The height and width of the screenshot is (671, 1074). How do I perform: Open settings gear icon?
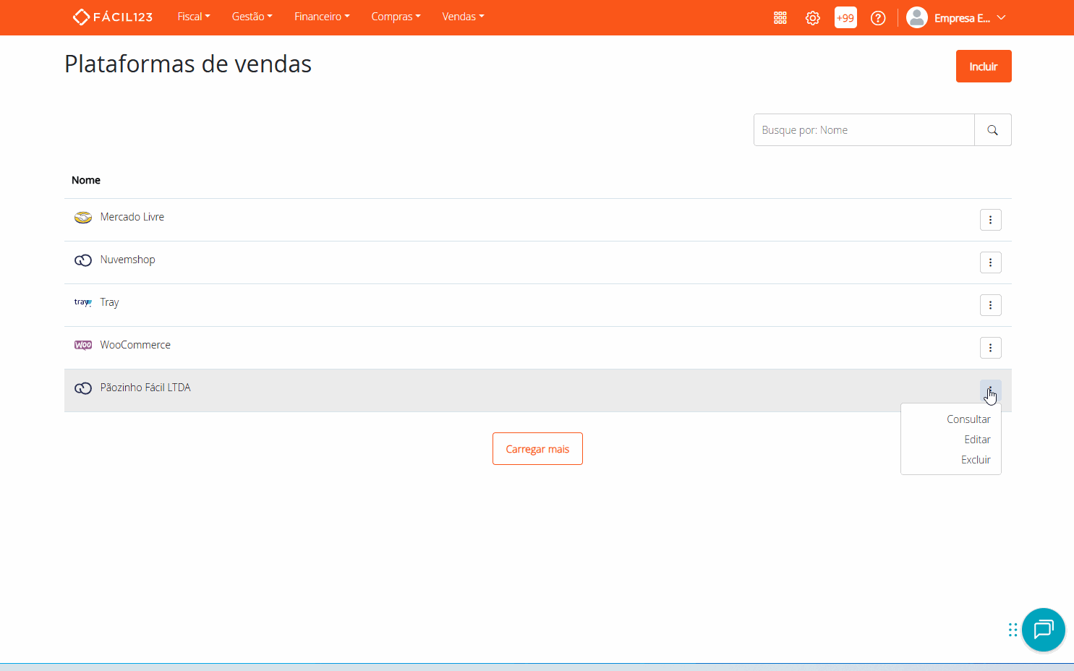click(812, 18)
